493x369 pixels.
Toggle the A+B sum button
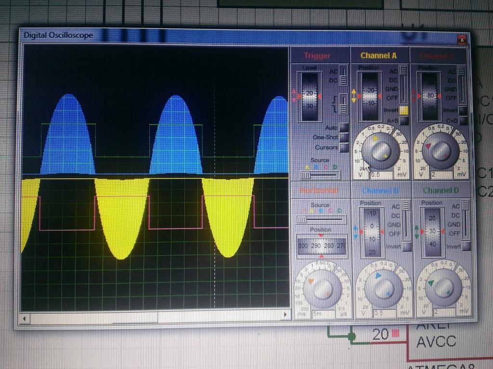click(404, 121)
